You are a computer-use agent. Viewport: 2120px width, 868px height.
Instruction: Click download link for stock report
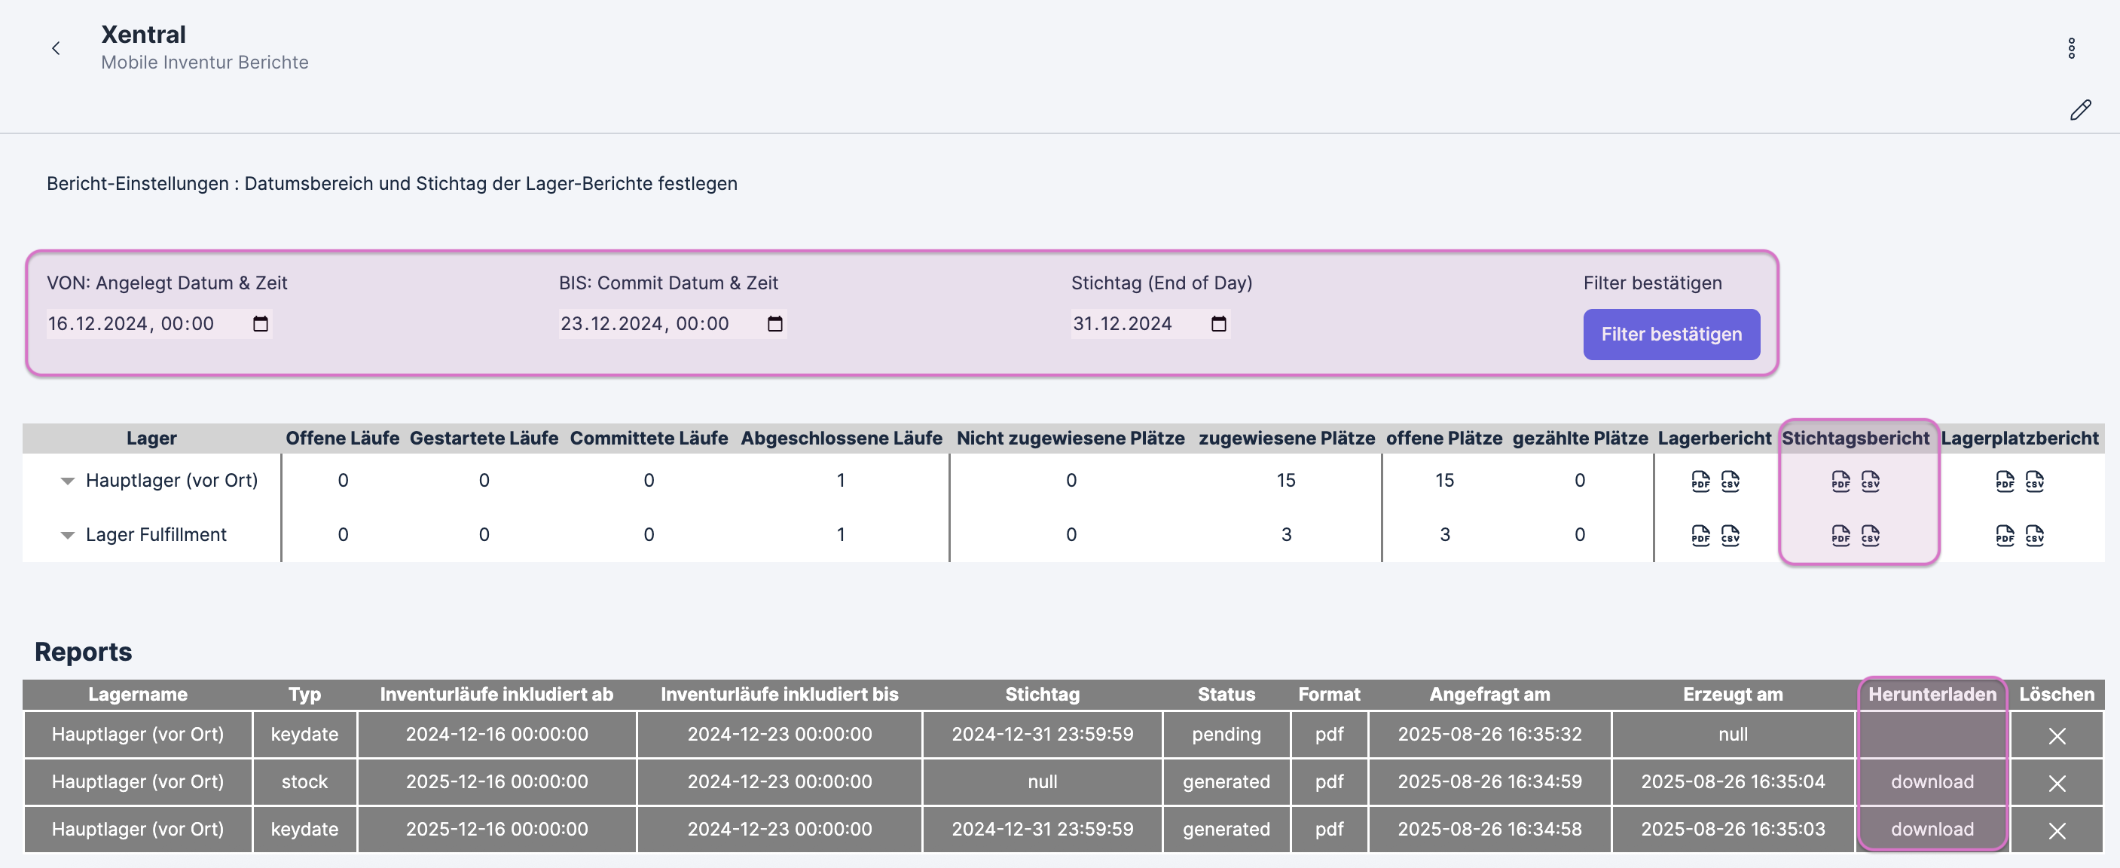pyautogui.click(x=1932, y=781)
